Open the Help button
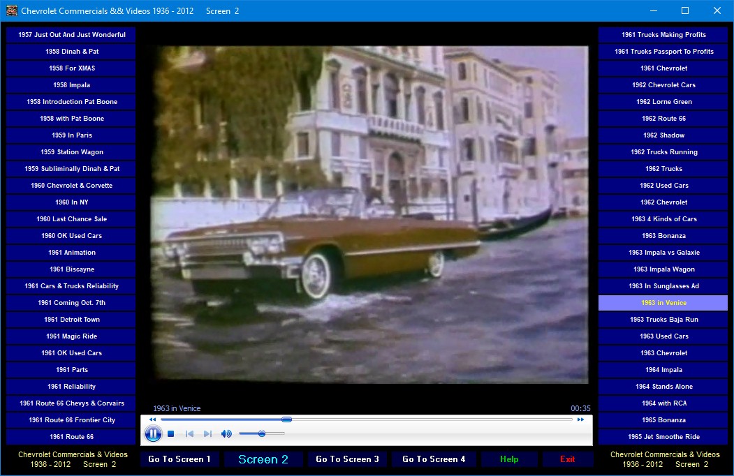This screenshot has height=476, width=734. (x=509, y=459)
